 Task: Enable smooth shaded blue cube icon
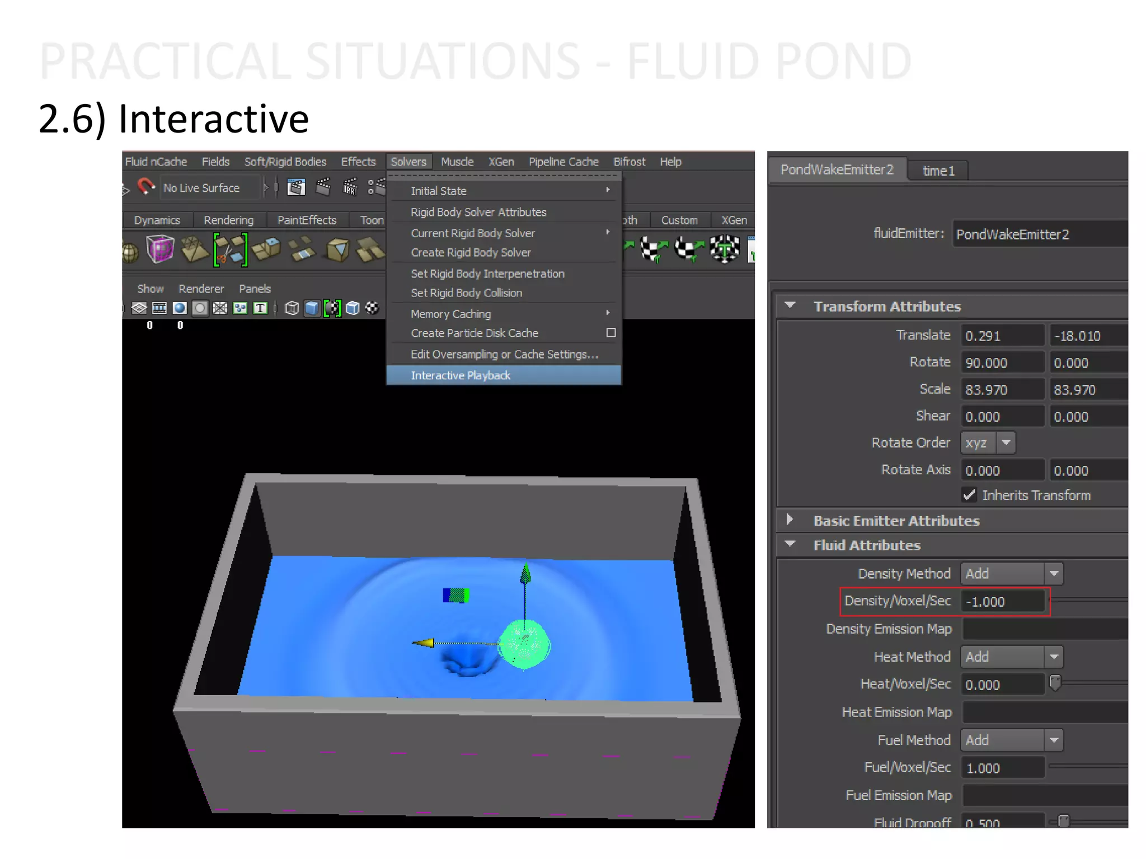[312, 308]
